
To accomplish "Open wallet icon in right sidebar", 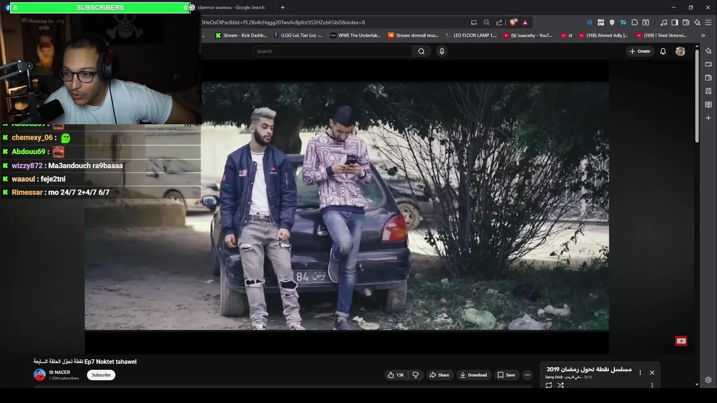I will 708,78.
